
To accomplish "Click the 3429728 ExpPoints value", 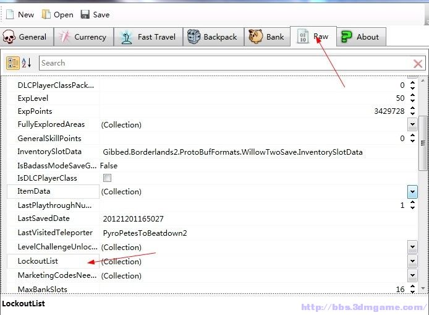I will click(389, 111).
